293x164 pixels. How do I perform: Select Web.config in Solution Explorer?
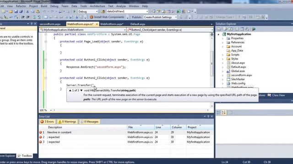tap(238, 83)
